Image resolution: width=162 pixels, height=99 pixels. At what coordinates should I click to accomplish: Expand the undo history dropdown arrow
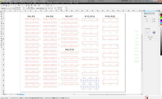point(21,5)
